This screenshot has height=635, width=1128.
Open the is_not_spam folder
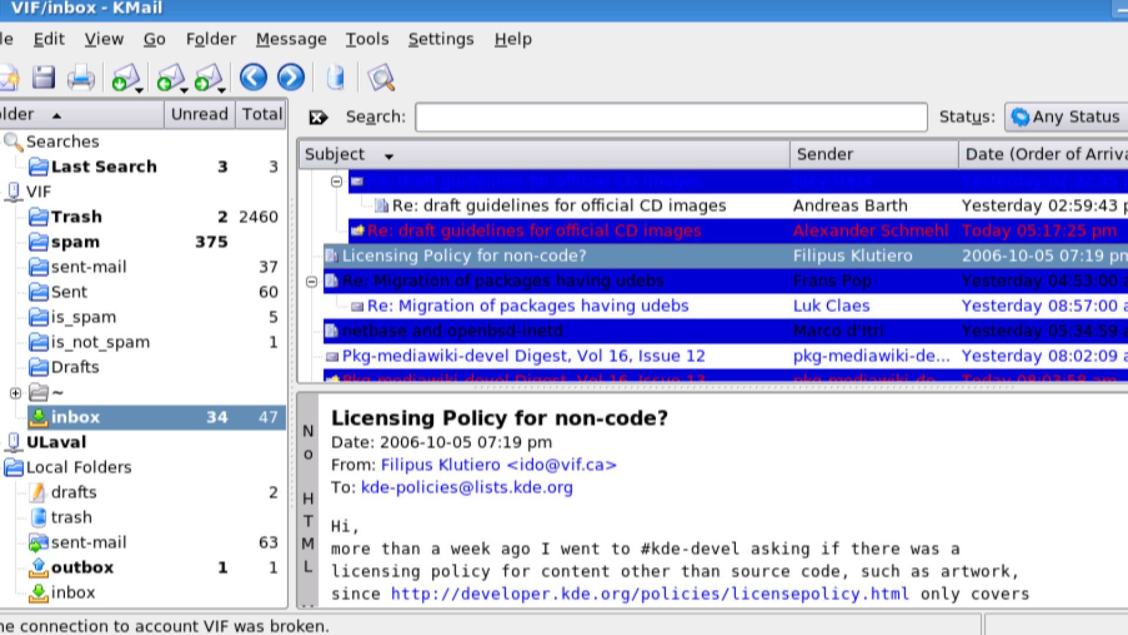click(x=100, y=342)
